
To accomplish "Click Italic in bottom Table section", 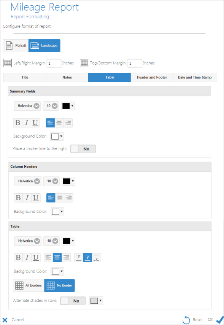I will pos(27,258).
